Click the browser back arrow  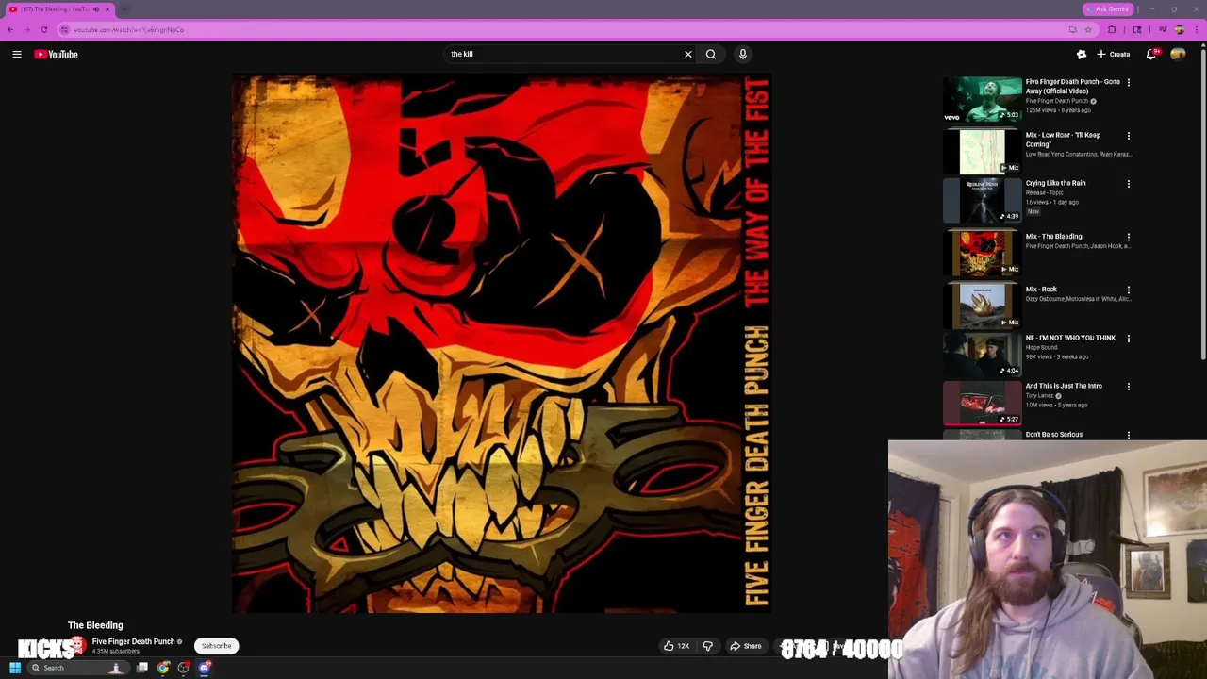coord(10,29)
